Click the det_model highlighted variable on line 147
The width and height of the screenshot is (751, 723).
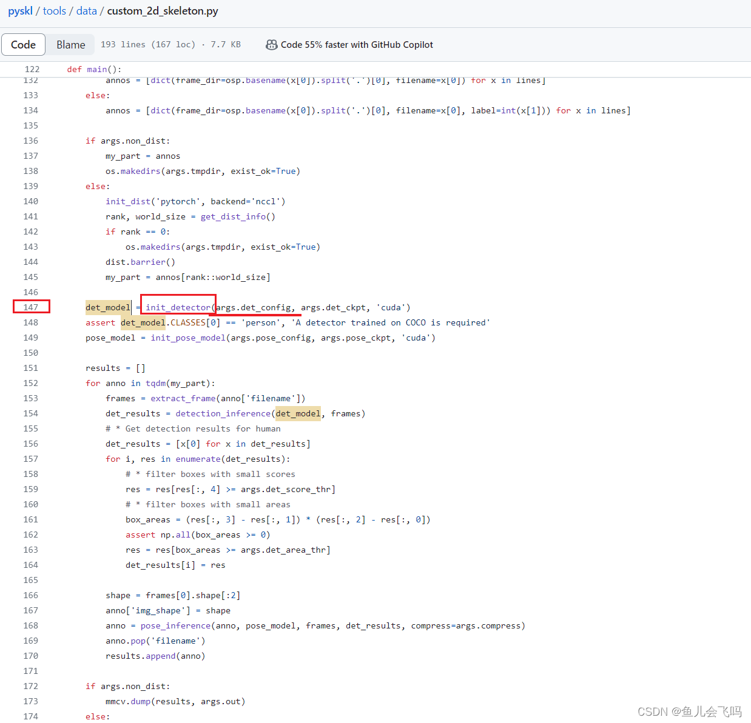click(x=107, y=307)
